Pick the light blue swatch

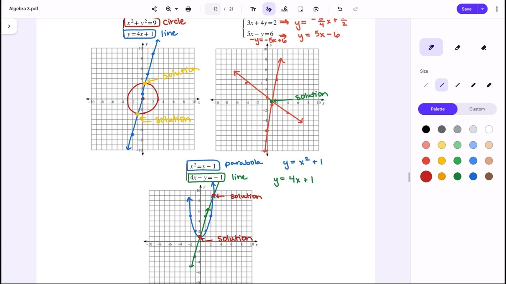point(473,145)
